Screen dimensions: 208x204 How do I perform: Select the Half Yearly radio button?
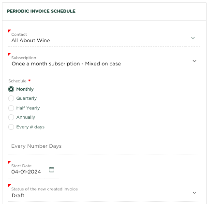pos(11,108)
